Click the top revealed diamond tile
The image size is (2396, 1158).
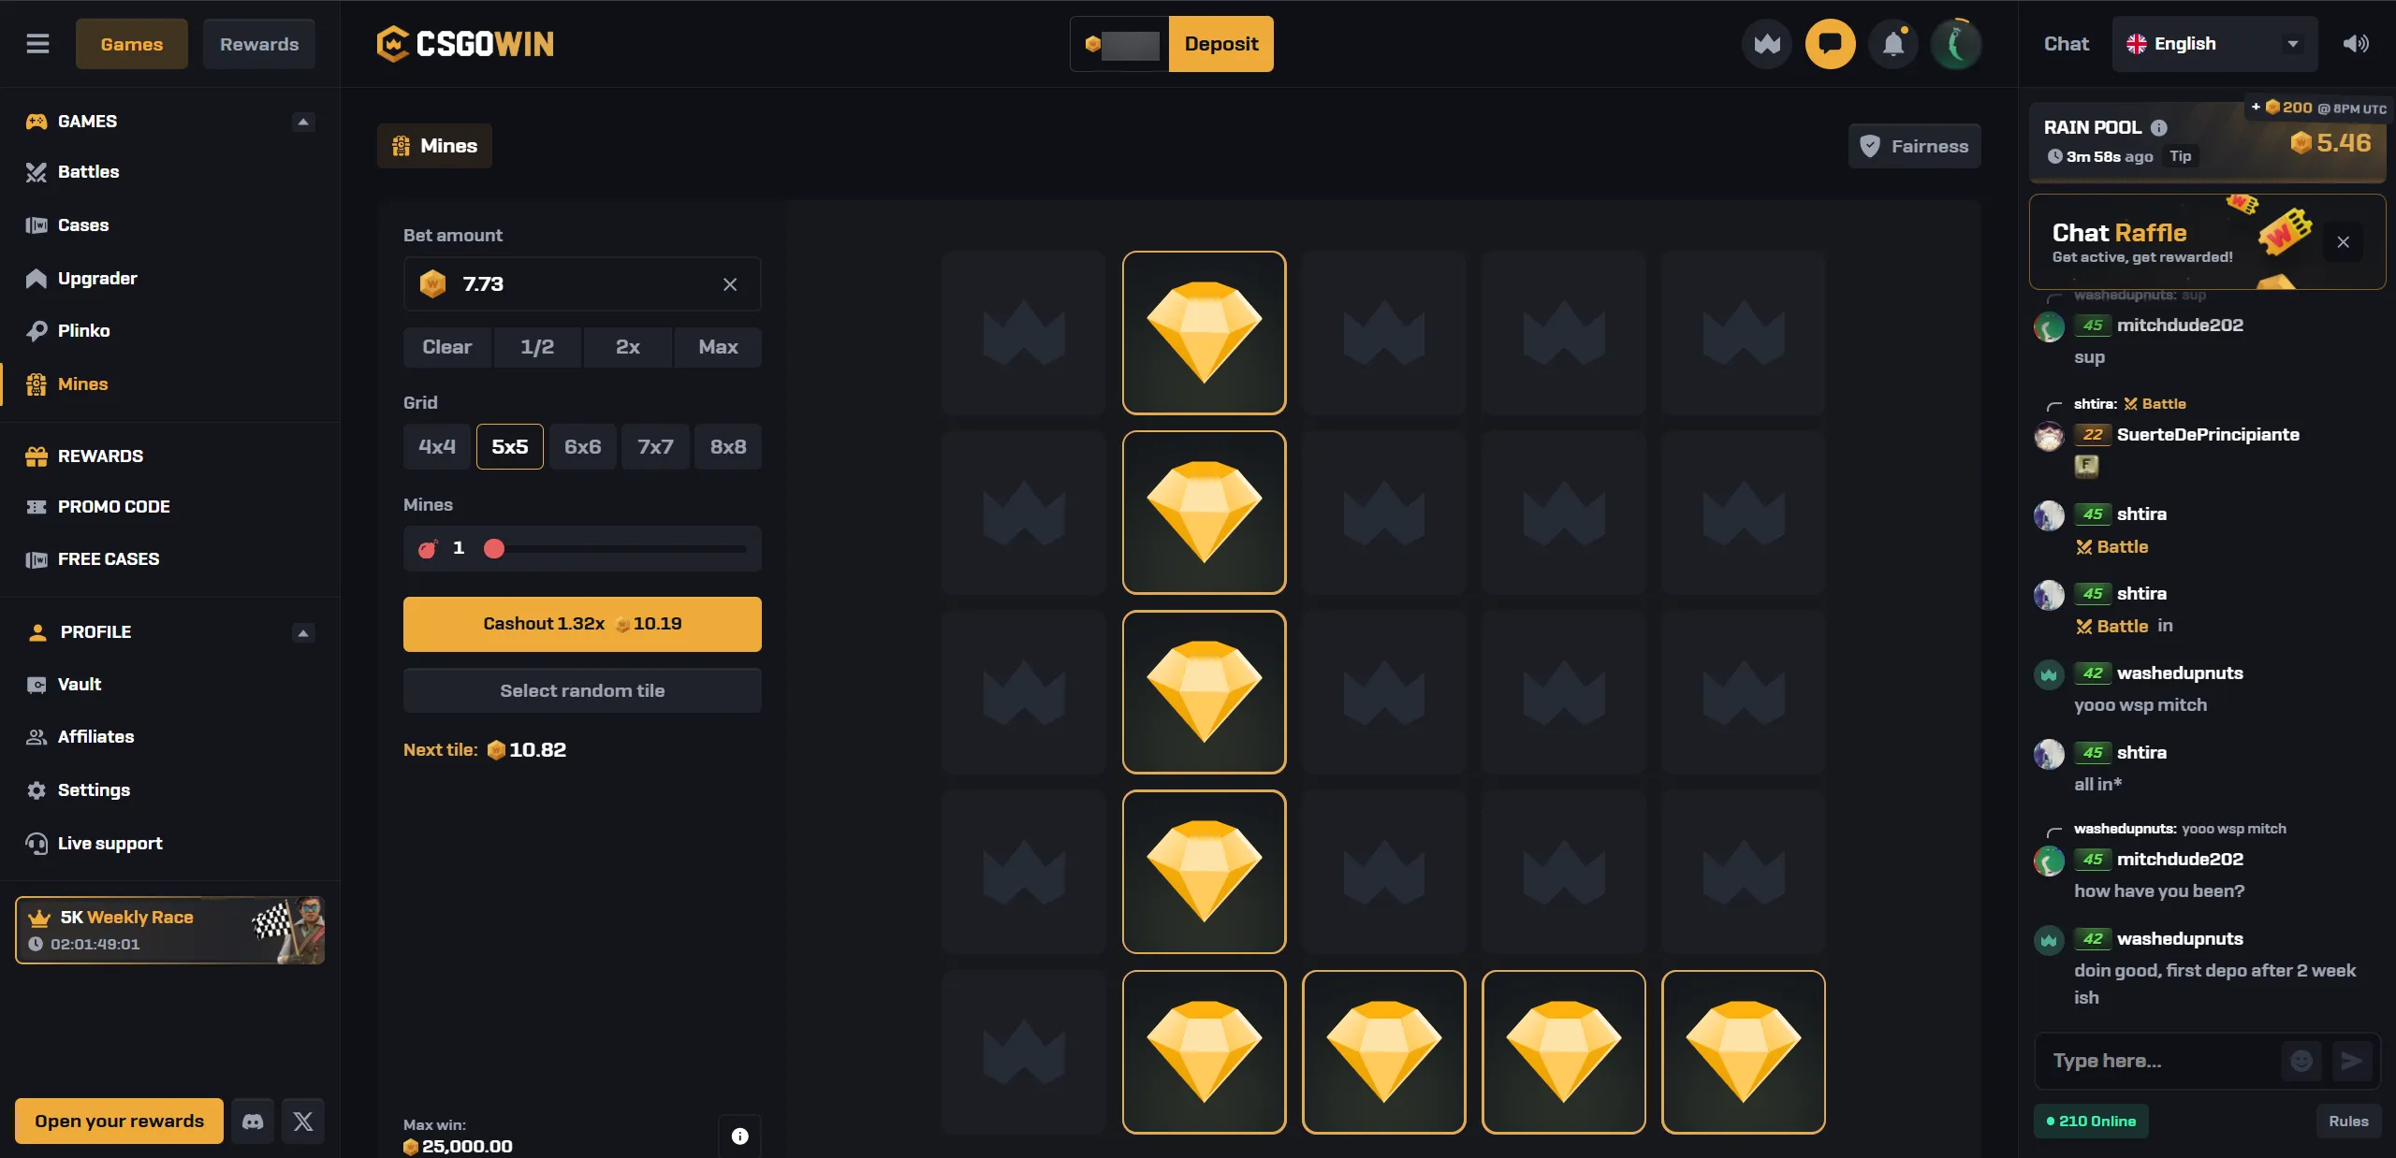[1205, 333]
